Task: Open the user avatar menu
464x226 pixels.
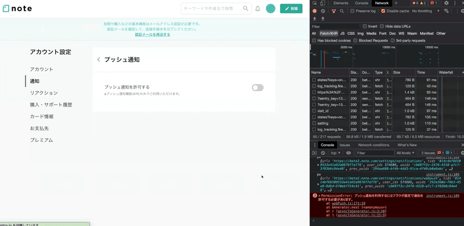Action: (270, 9)
